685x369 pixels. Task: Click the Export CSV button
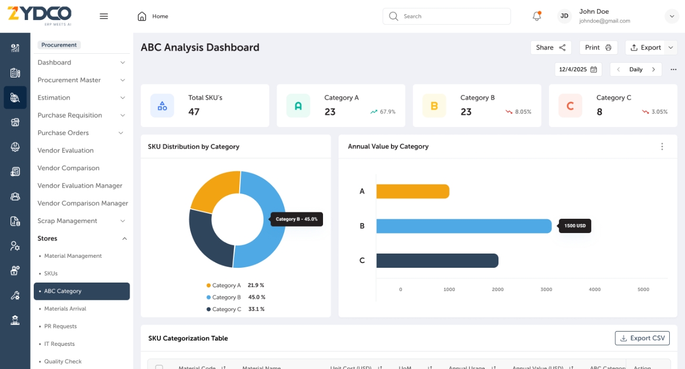[x=642, y=338]
